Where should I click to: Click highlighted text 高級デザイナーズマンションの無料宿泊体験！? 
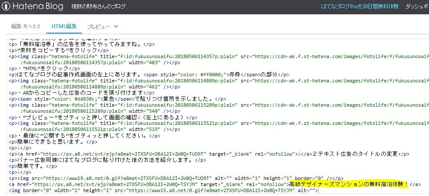348,185
